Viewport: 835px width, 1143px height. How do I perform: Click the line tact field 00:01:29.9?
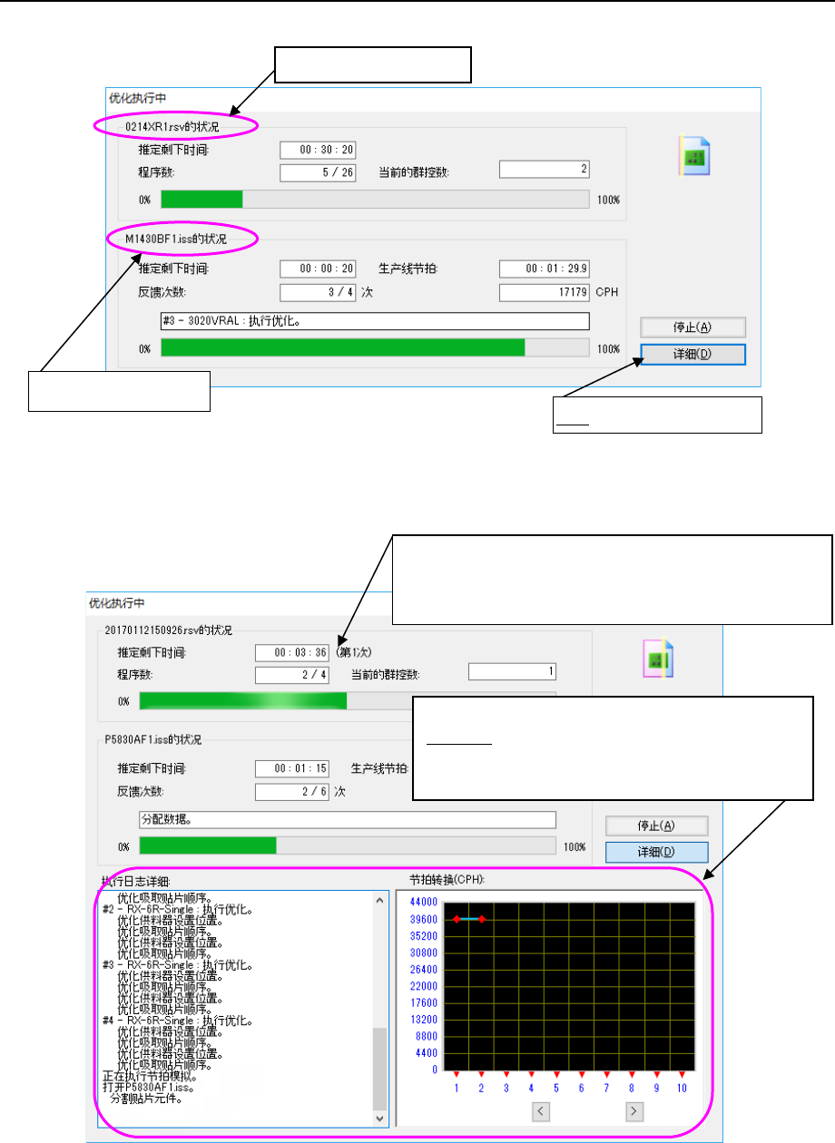click(545, 269)
